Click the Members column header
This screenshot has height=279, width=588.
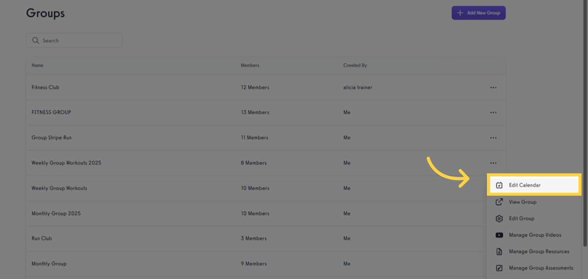249,65
